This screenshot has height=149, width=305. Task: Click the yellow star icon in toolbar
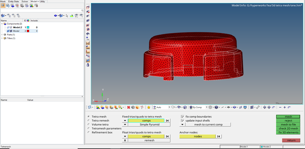pyautogui.click(x=149, y=107)
